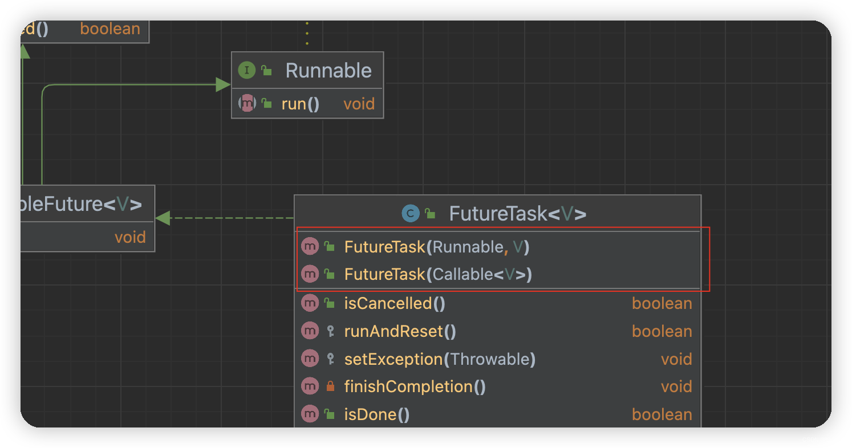Click the method icon of FutureTask(Runnable, V)
The image size is (852, 448).
[310, 247]
